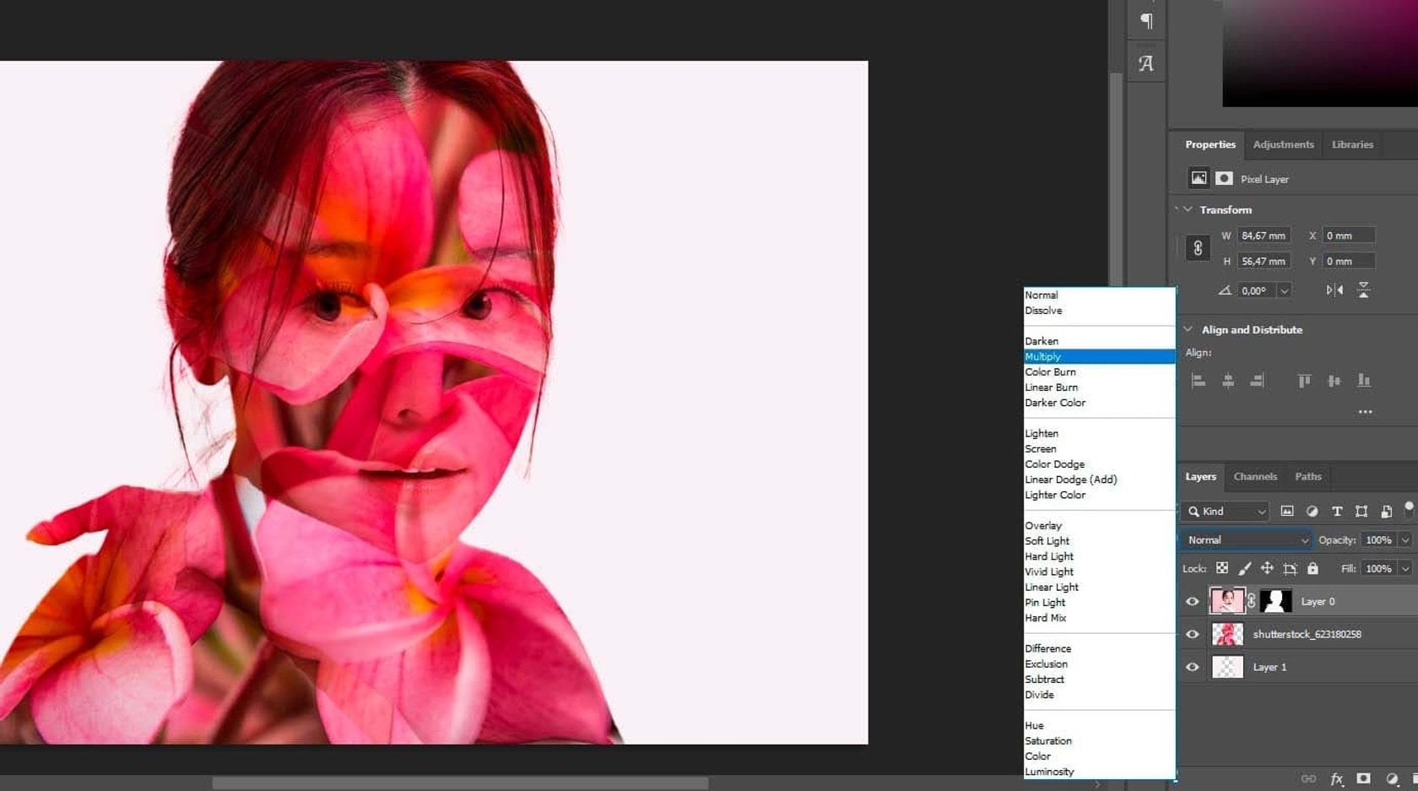The image size is (1418, 791).
Task: Filter layers by type with the Text icon
Action: pyautogui.click(x=1338, y=512)
